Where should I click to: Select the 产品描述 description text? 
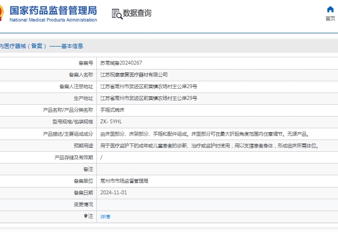point(205,134)
